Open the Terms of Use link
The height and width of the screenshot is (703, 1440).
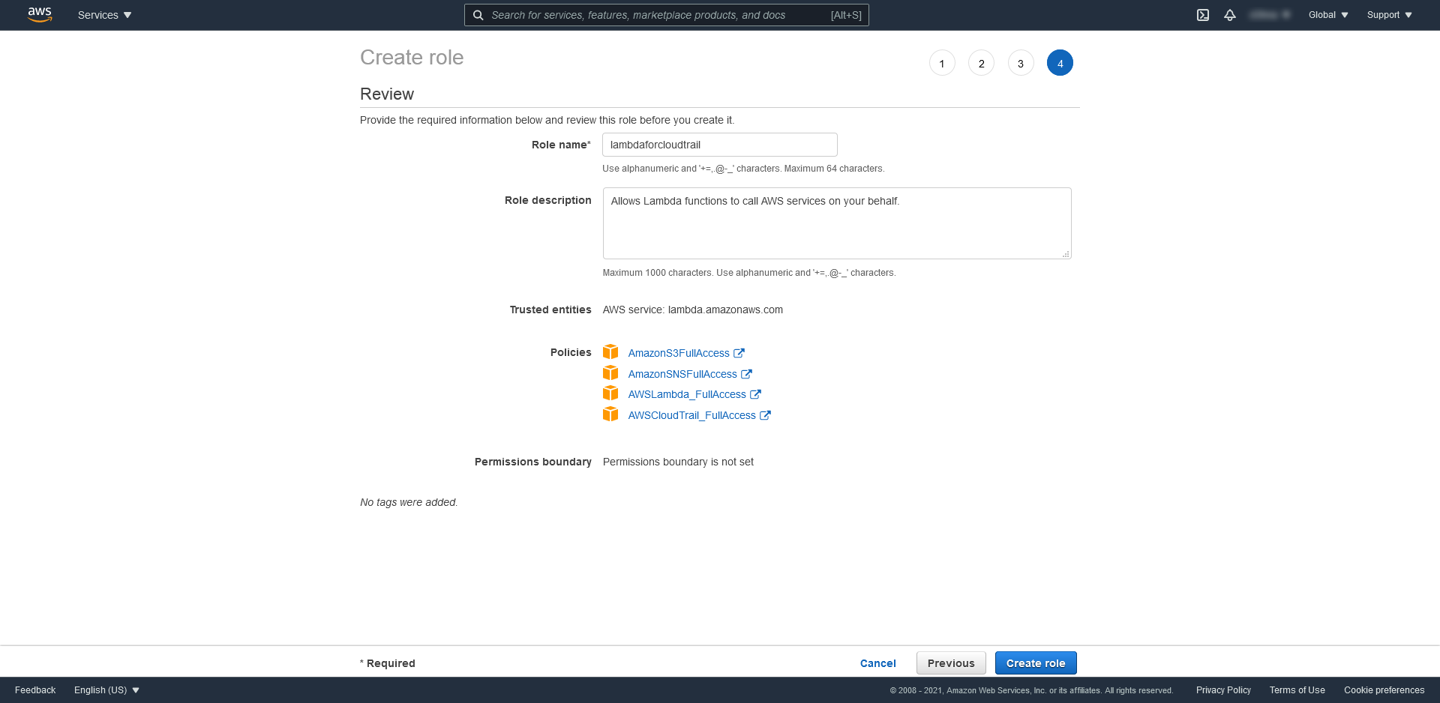[x=1297, y=690]
